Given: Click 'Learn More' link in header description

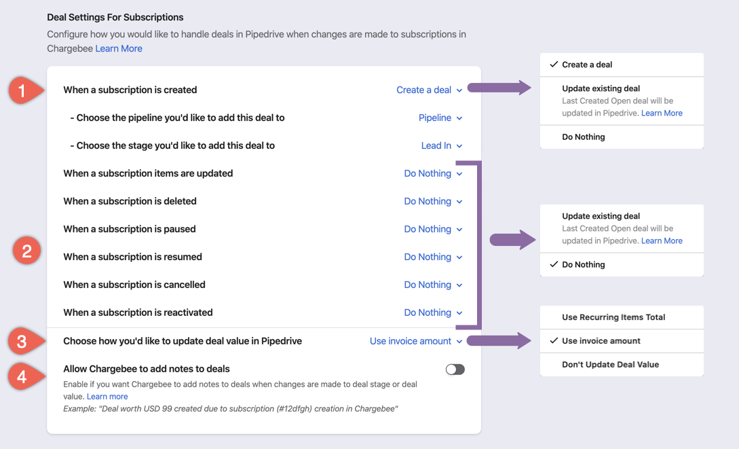Looking at the screenshot, I should click(x=119, y=48).
